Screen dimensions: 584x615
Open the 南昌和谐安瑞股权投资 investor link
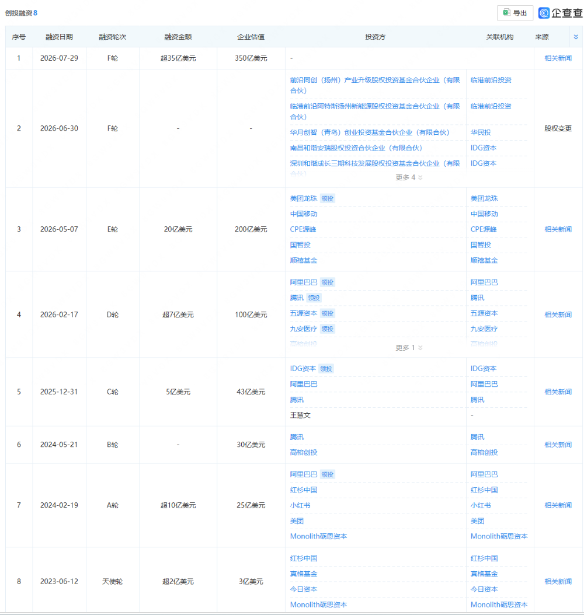pos(356,148)
